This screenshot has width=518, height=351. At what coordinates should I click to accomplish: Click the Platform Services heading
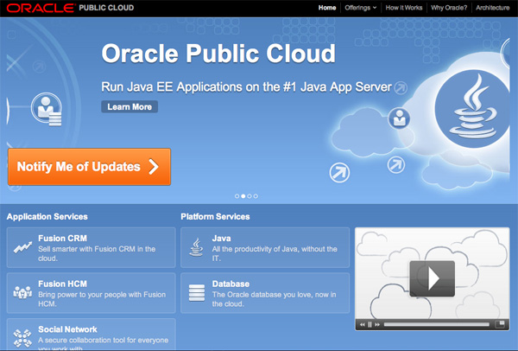coord(215,217)
